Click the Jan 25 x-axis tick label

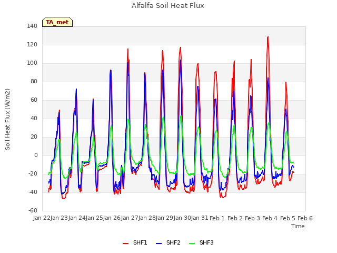tap(94, 218)
